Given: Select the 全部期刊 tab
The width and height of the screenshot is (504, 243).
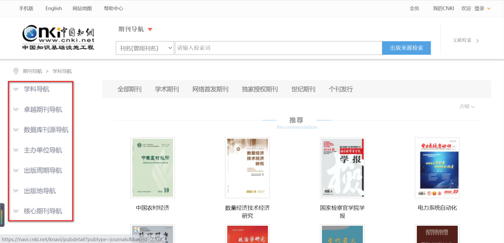Looking at the screenshot, I should point(129,90).
